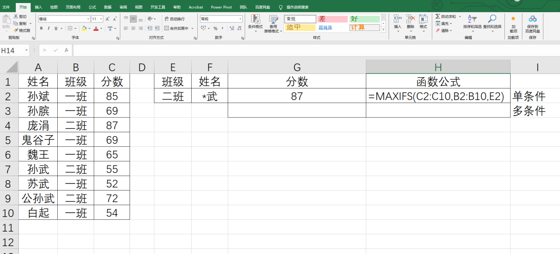The width and height of the screenshot is (560, 254).
Task: Toggle Italic formatting
Action: [x=49, y=28]
